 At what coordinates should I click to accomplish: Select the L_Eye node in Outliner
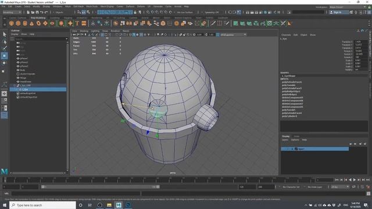(x=38, y=89)
